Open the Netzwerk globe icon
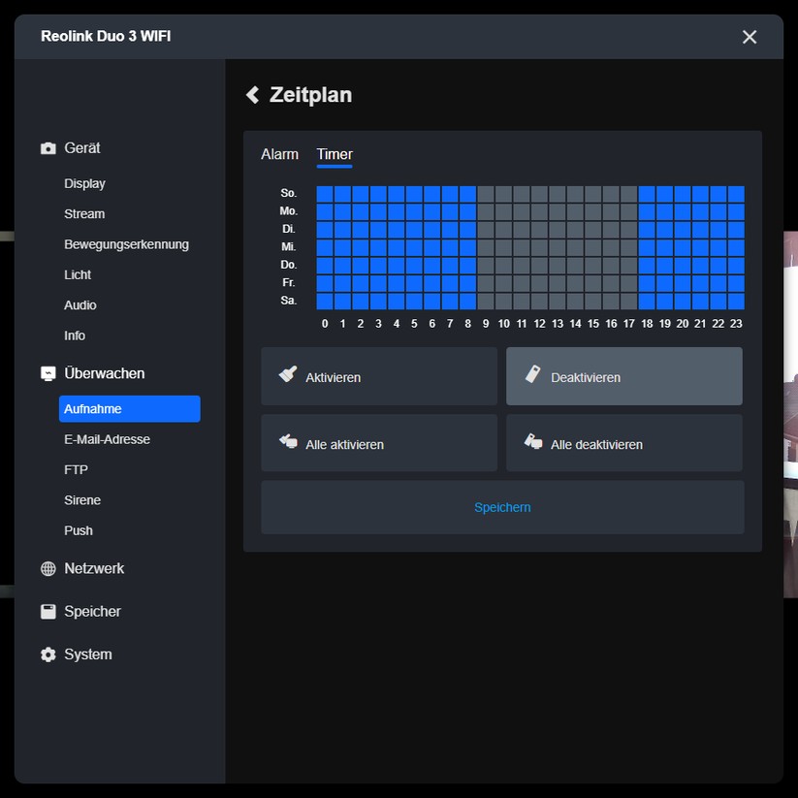The height and width of the screenshot is (798, 798). tap(48, 568)
